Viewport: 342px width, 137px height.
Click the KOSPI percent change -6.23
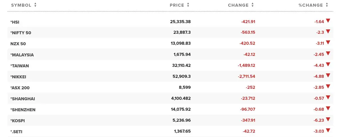[x=319, y=120]
